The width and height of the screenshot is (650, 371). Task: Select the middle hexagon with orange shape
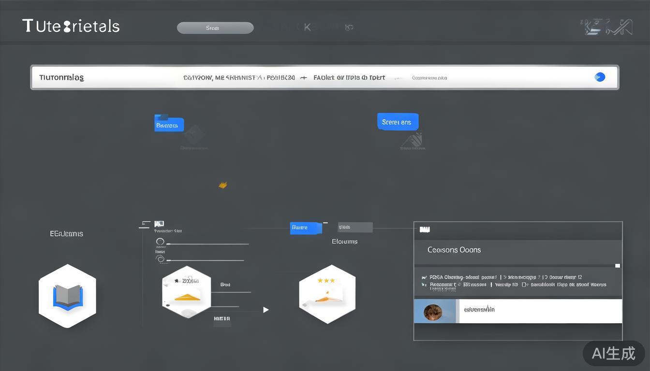186,293
